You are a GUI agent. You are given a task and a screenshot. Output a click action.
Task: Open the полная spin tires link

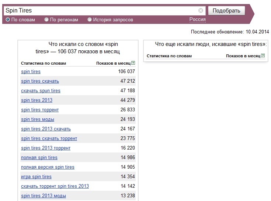click(x=39, y=157)
